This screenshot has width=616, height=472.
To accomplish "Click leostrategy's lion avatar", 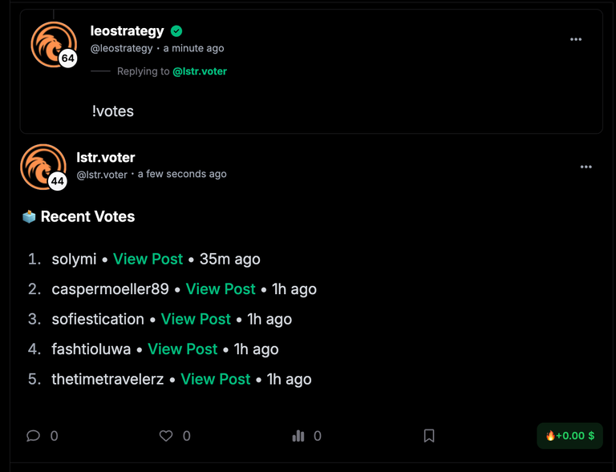I will (54, 44).
